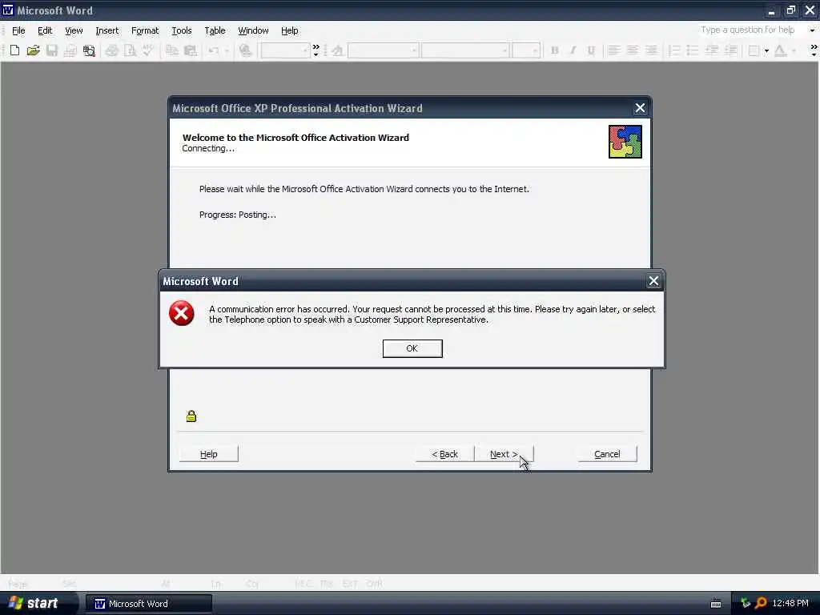Click the Numbering list icon
Screen dimensions: 820x615
pyautogui.click(x=674, y=50)
